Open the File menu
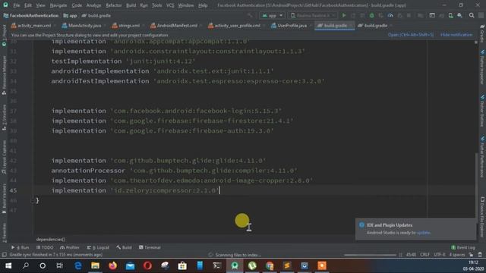The width and height of the screenshot is (486, 273). 17,5
